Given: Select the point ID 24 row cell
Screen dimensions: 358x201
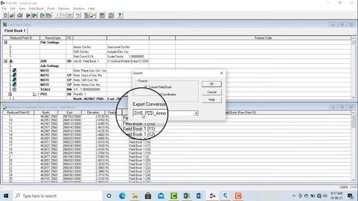Looking at the screenshot, I should pos(18,175).
